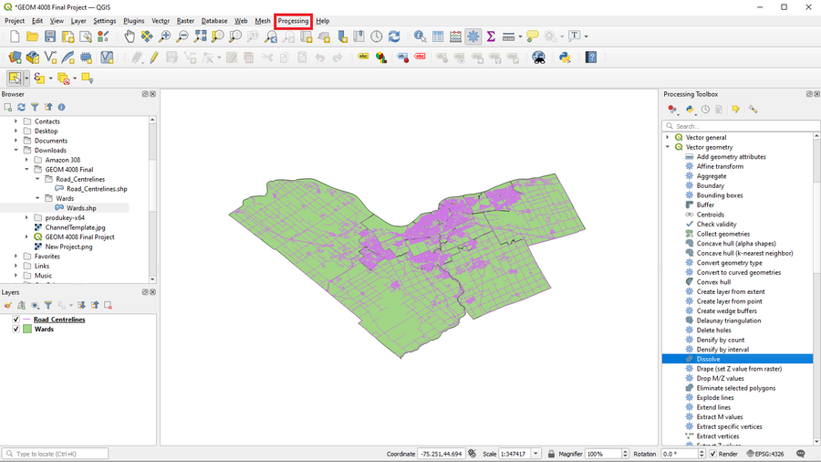Viewport: 821px width, 462px height.
Task: Open the attribute table icon
Action: (x=438, y=37)
